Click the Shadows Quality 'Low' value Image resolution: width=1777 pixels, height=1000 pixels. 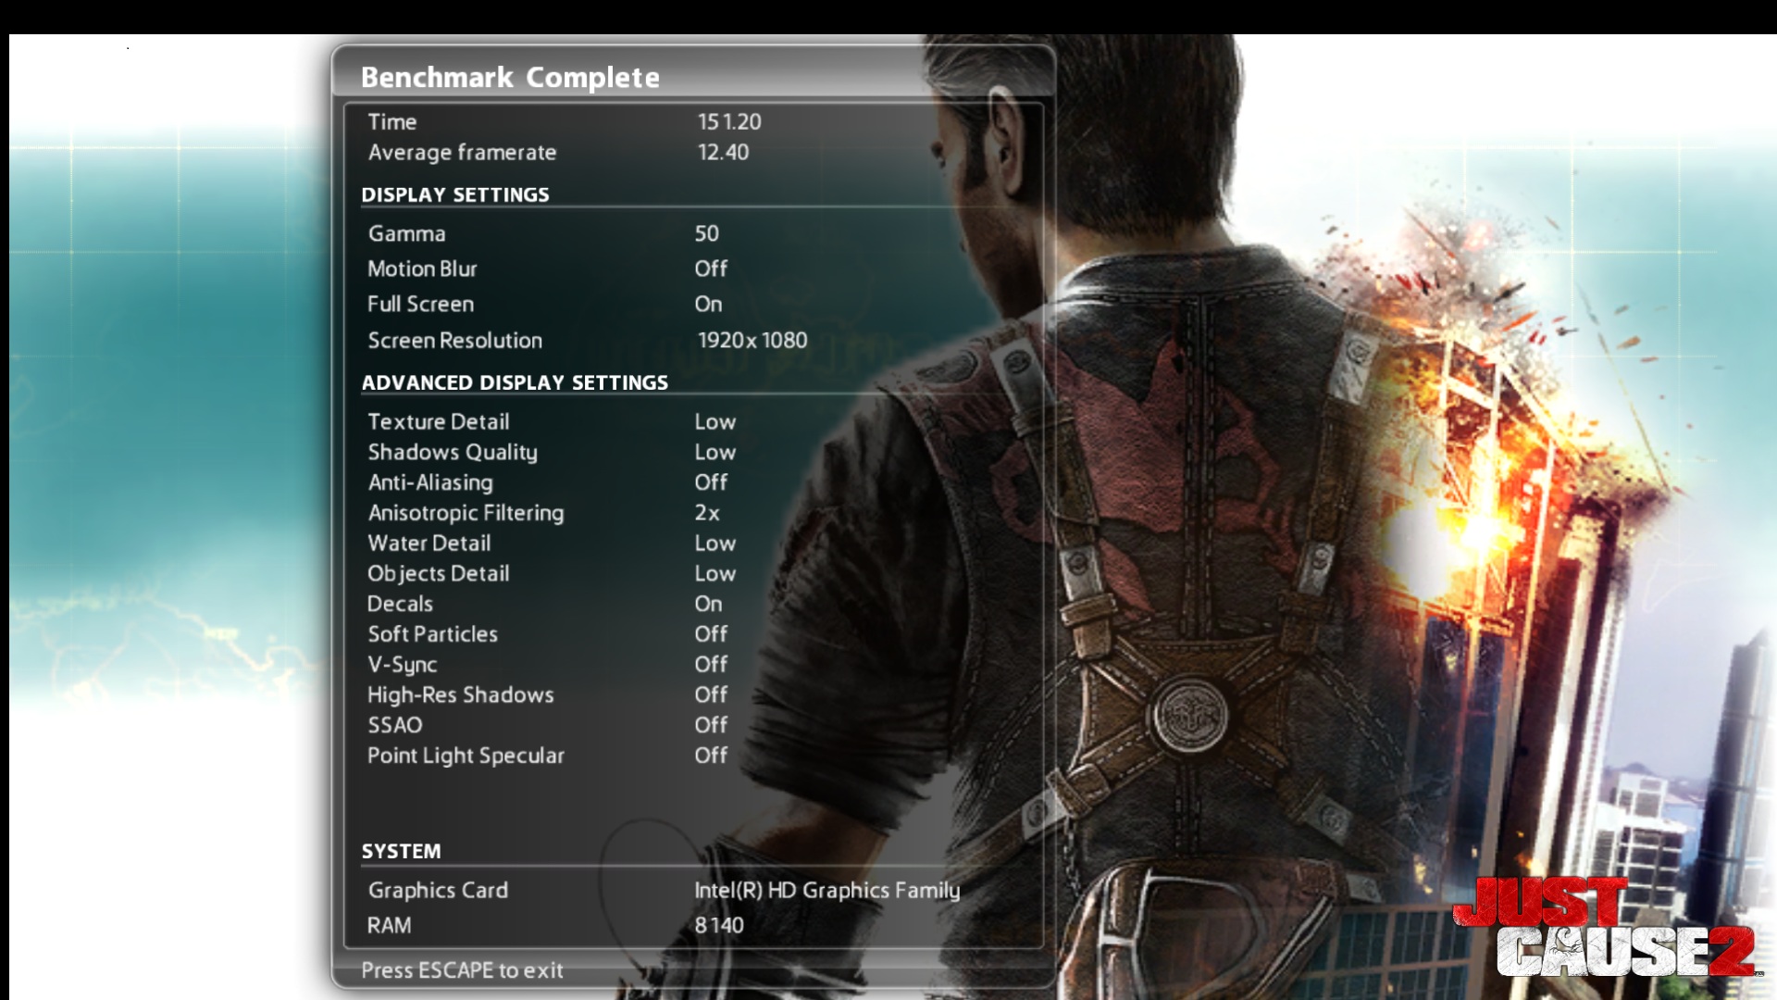point(715,452)
